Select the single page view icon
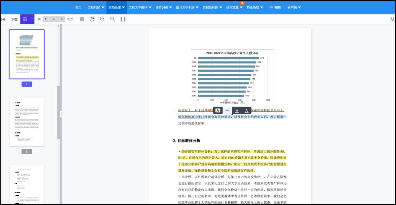 click(x=123, y=19)
